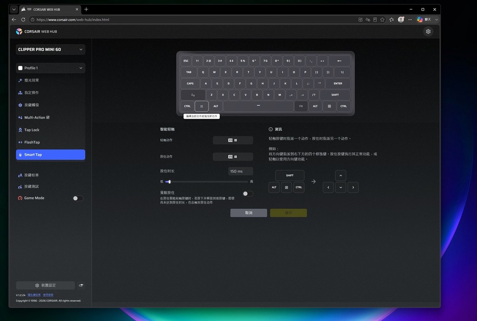Click the 取消 cancel button
Screen dimensions: 477x321
[249, 213]
